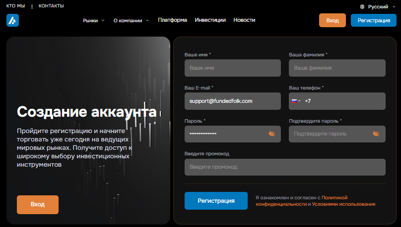
Task: Click the phone number field with +7
Action: [337, 101]
